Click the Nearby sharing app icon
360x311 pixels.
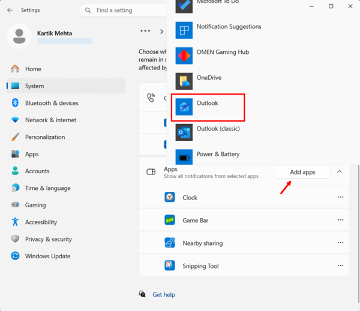pos(170,243)
